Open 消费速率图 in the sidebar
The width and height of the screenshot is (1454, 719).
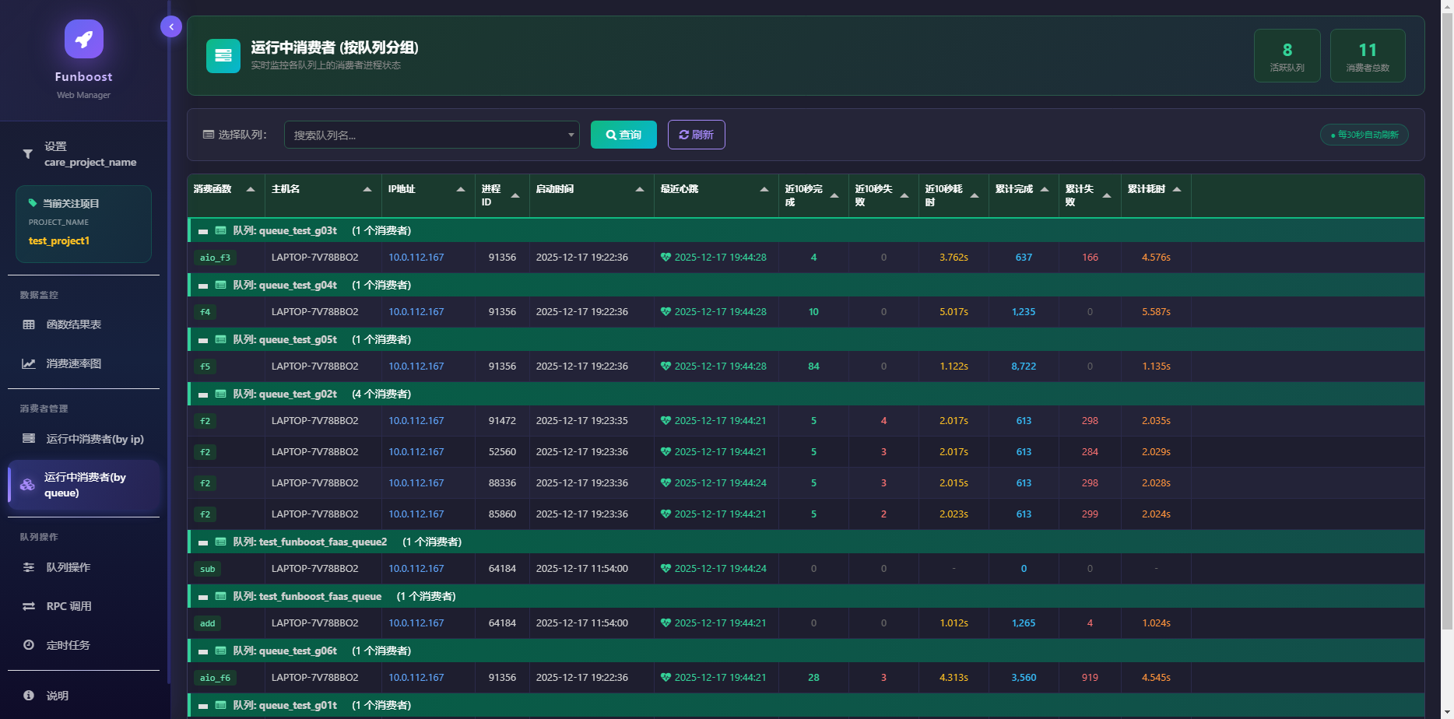pos(83,363)
